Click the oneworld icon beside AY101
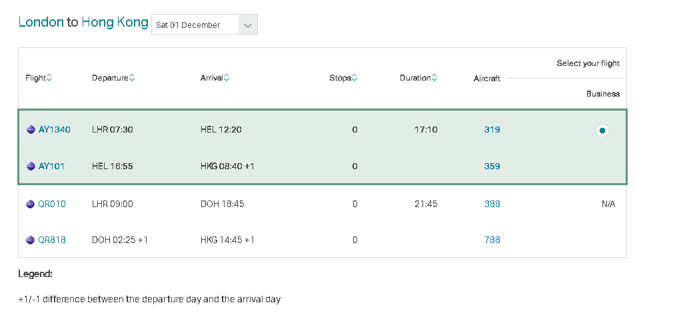 (31, 166)
